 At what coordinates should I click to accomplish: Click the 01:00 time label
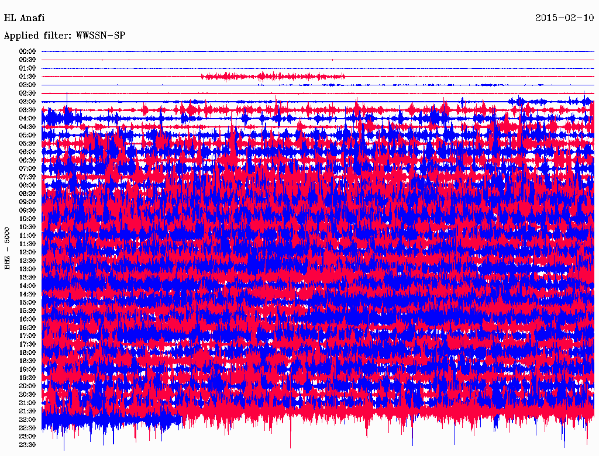(x=27, y=68)
